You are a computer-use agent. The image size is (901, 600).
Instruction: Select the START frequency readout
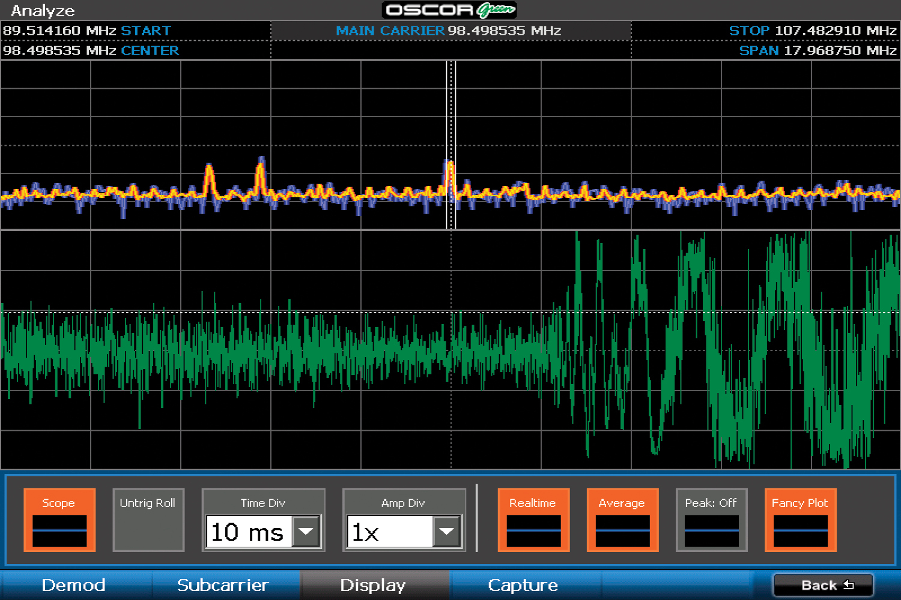(87, 31)
